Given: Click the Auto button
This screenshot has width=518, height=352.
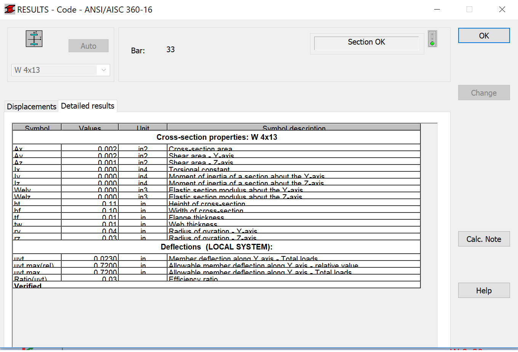Looking at the screenshot, I should tap(88, 46).
